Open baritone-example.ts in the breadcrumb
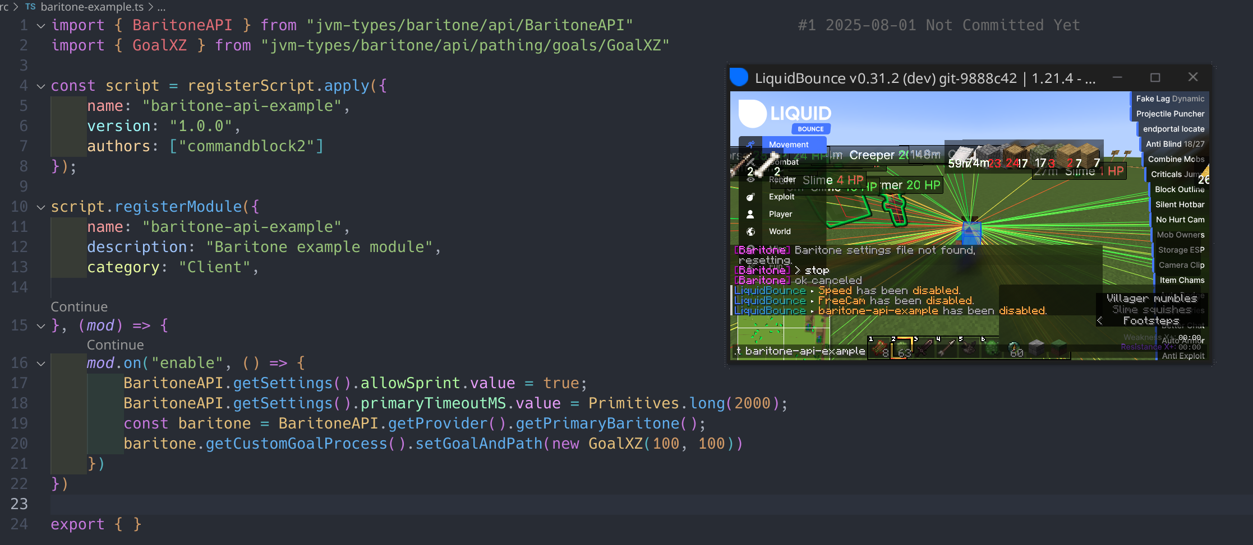The image size is (1253, 545). [x=92, y=7]
